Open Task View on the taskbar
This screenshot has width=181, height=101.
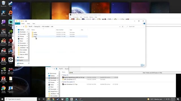click(44, 99)
